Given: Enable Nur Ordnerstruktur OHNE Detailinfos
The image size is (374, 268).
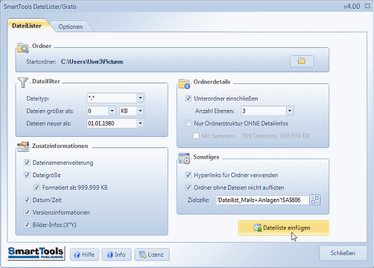Looking at the screenshot, I should (188, 123).
